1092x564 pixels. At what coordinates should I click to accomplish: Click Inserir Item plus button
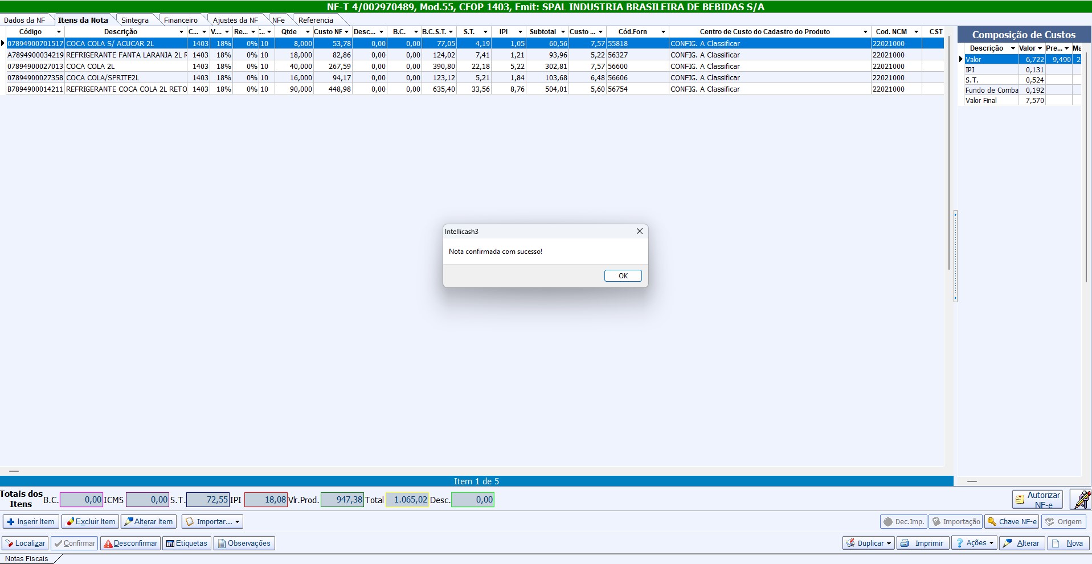[x=31, y=522]
